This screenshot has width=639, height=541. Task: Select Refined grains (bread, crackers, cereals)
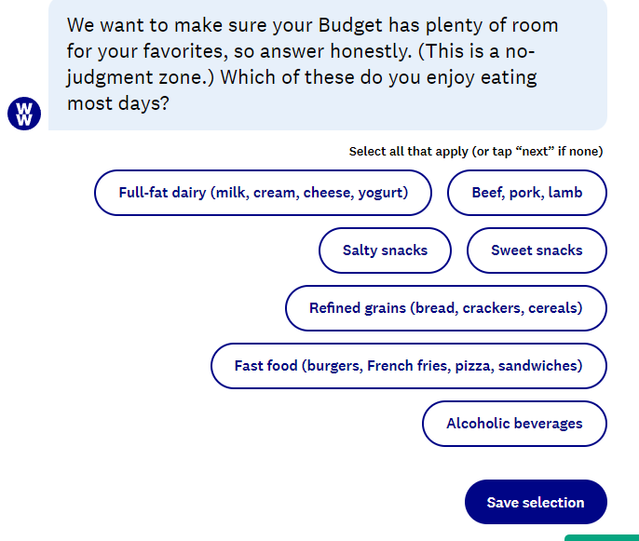click(x=446, y=308)
